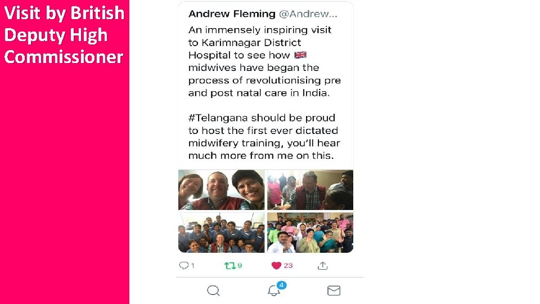Click the #Telangana hashtag
This screenshot has width=540, height=304.
click(x=218, y=118)
